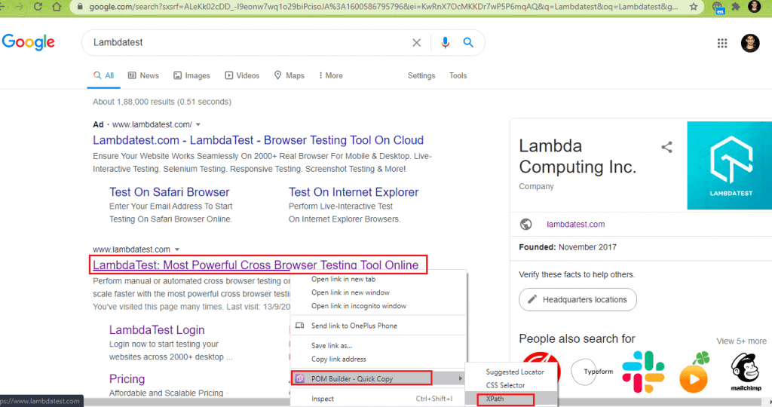
Task: Start voice search with the microphone icon
Action: click(445, 43)
